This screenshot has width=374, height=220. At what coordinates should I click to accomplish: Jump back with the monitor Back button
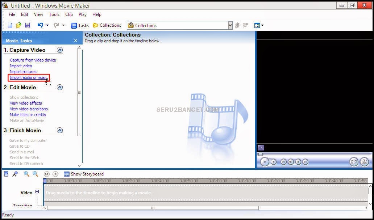pyautogui.click(x=283, y=162)
